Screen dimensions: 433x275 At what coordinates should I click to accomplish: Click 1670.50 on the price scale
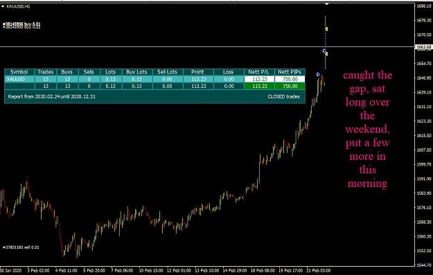tap(423, 35)
